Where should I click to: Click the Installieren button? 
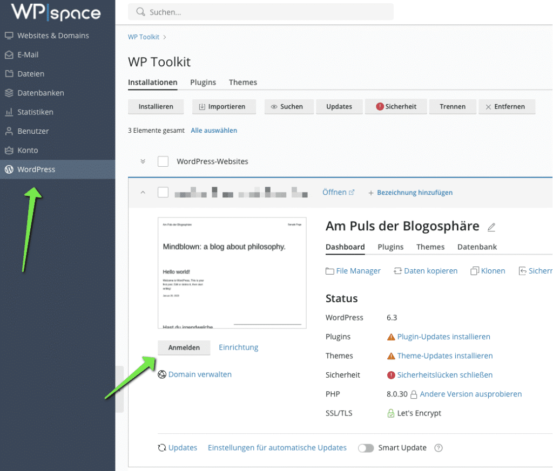(x=156, y=107)
